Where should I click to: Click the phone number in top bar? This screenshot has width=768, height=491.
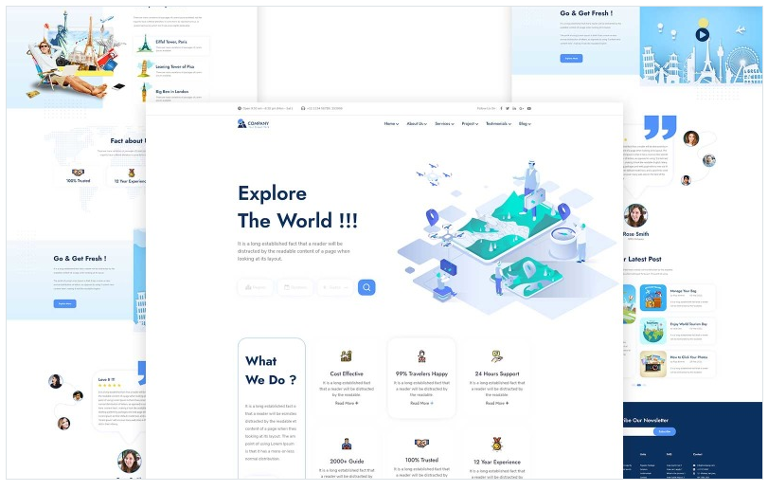(325, 108)
